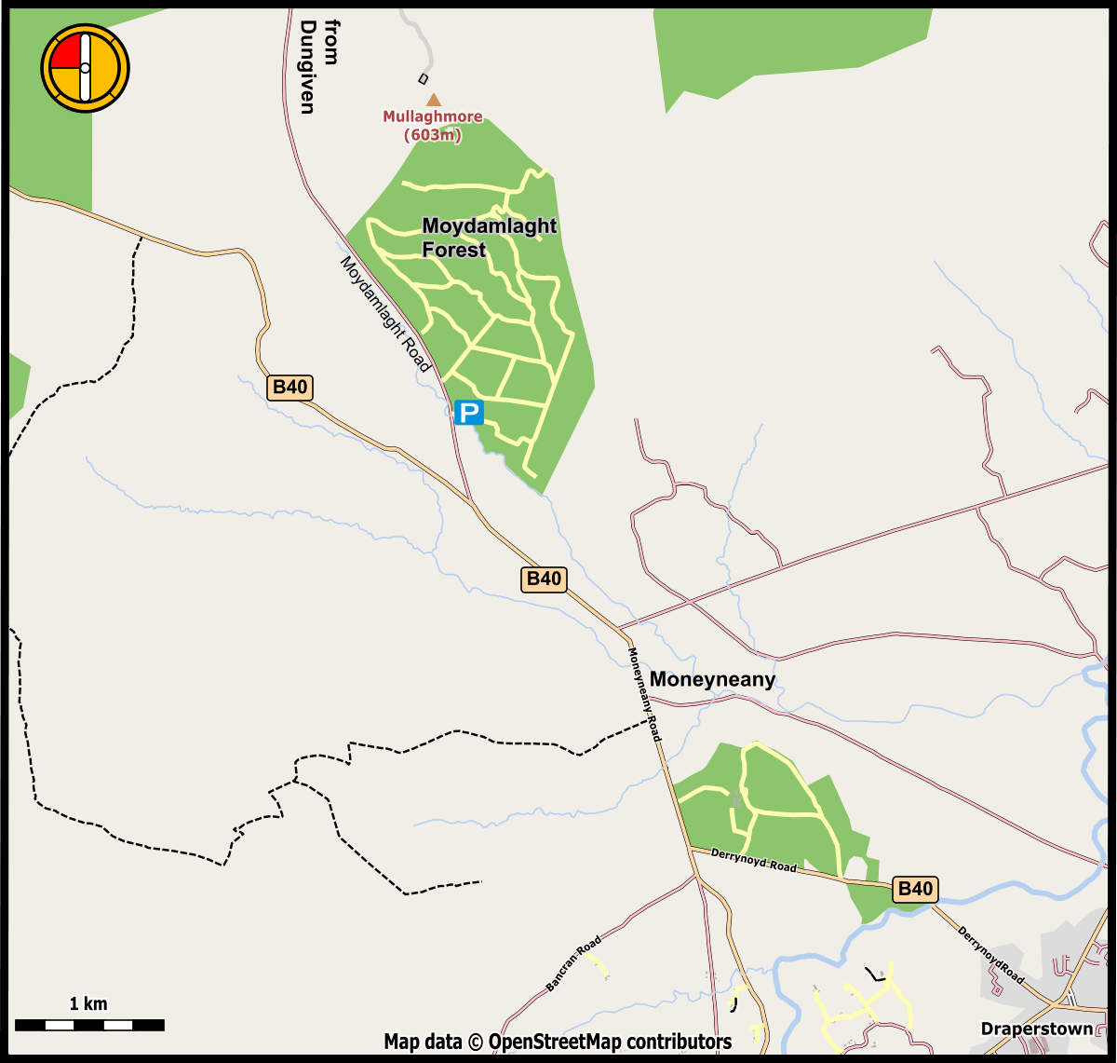Select the Mullaghmore summit triangle marker
The width and height of the screenshot is (1117, 1063).
433,99
